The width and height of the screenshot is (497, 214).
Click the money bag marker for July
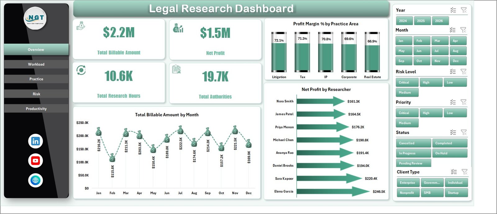pyautogui.click(x=180, y=130)
